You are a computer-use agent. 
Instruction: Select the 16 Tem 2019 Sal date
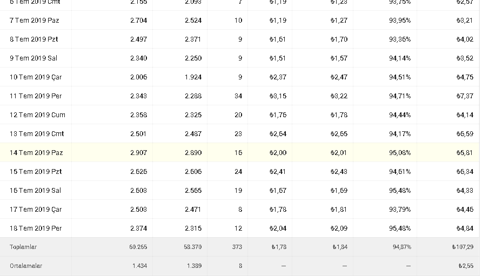35,191
